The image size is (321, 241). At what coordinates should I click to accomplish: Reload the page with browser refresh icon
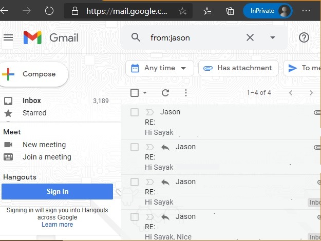[49, 11]
